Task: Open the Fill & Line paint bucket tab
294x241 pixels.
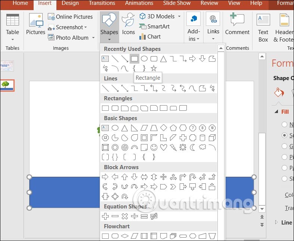Action: point(279,92)
